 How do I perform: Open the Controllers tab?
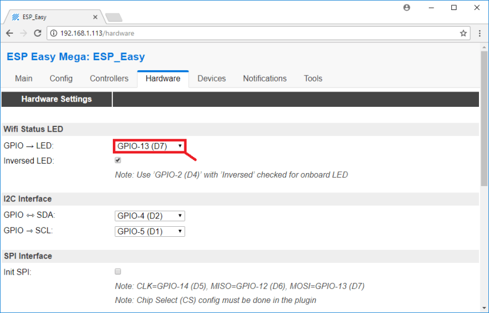tap(109, 79)
